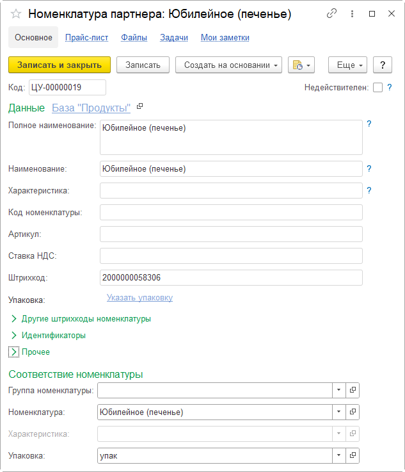Screen dimensions: 405x472
Task: Focus Номенклатура field with Юбилейное (печенье)
Action: point(215,412)
